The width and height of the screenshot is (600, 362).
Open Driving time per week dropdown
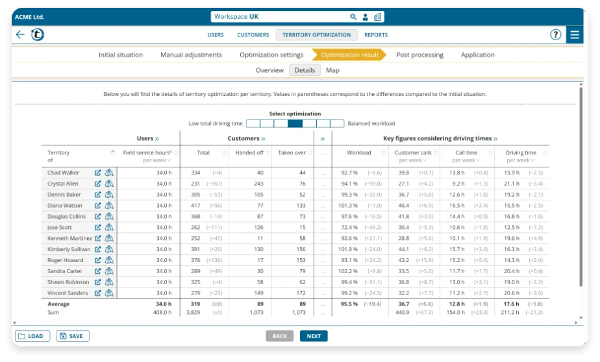[x=532, y=160]
